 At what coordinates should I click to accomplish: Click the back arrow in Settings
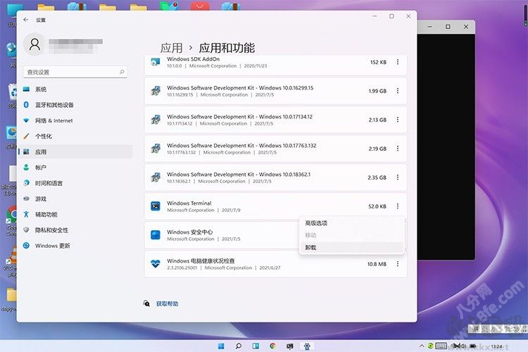26,20
